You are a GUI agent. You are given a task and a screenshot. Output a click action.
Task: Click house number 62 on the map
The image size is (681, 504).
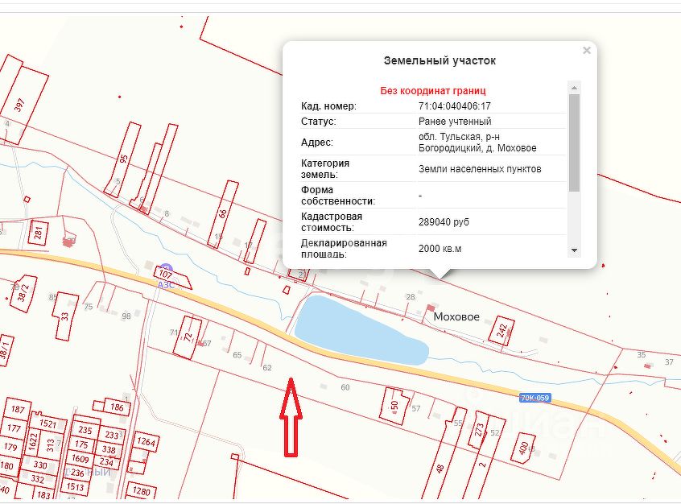(x=267, y=368)
